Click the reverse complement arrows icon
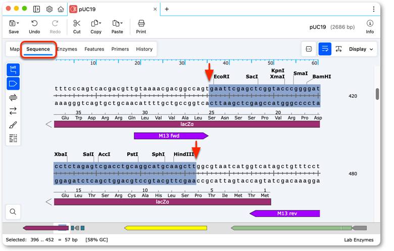This screenshot has width=394, height=251. click(13, 111)
